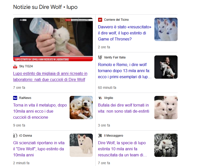Image resolution: width=199 pixels, height=166 pixels.
Task: Open Il Messaggero black-and-white puppy thumbnail
Action: (166, 145)
